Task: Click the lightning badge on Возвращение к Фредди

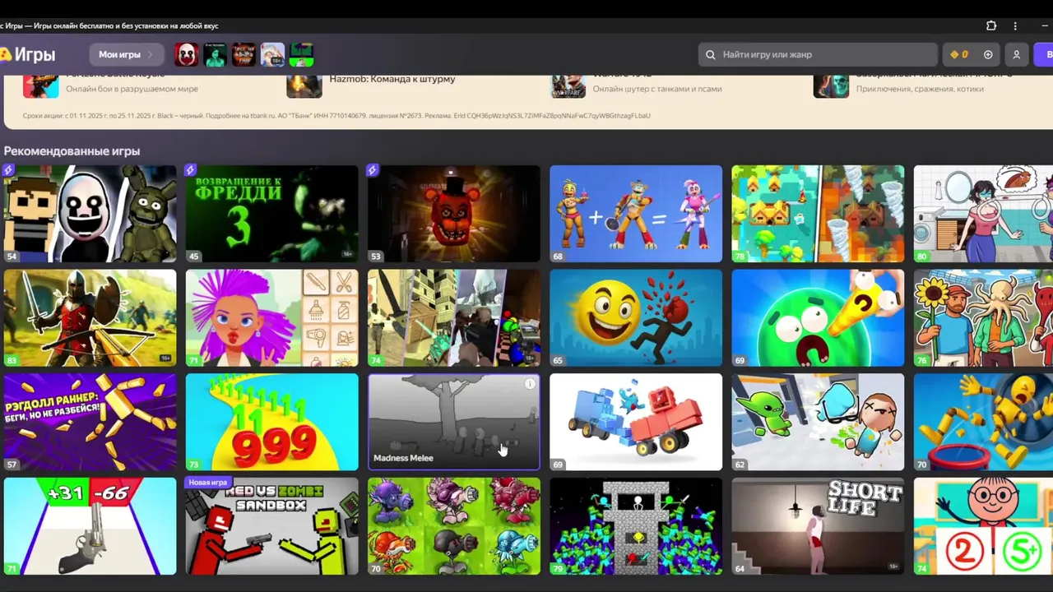Action: 191,170
